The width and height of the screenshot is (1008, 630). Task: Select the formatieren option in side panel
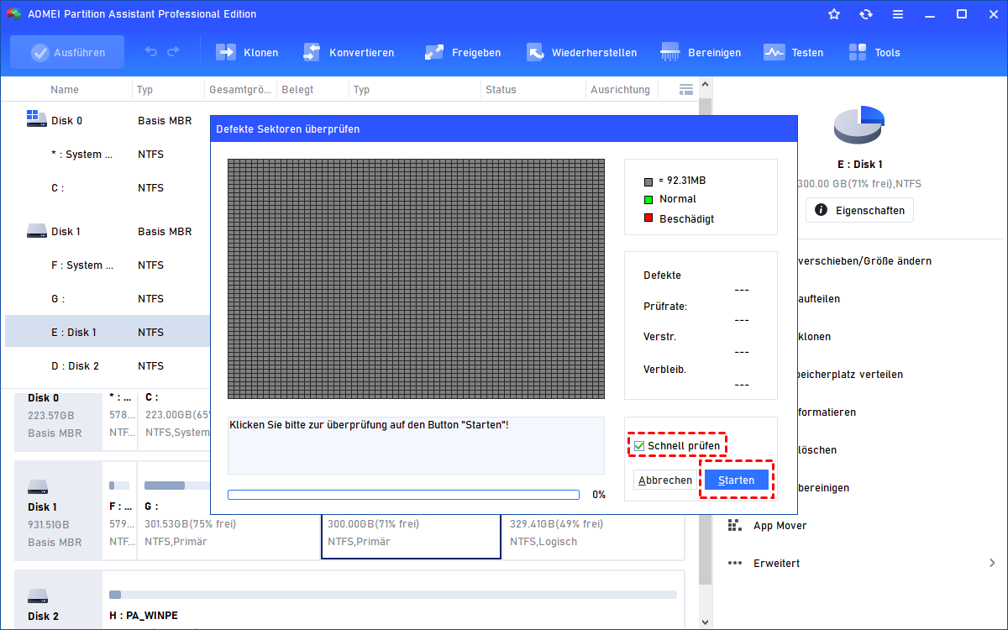coord(827,412)
